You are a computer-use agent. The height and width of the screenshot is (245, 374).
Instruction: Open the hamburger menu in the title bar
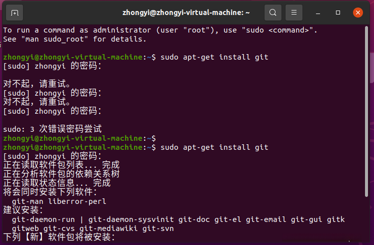tap(294, 13)
